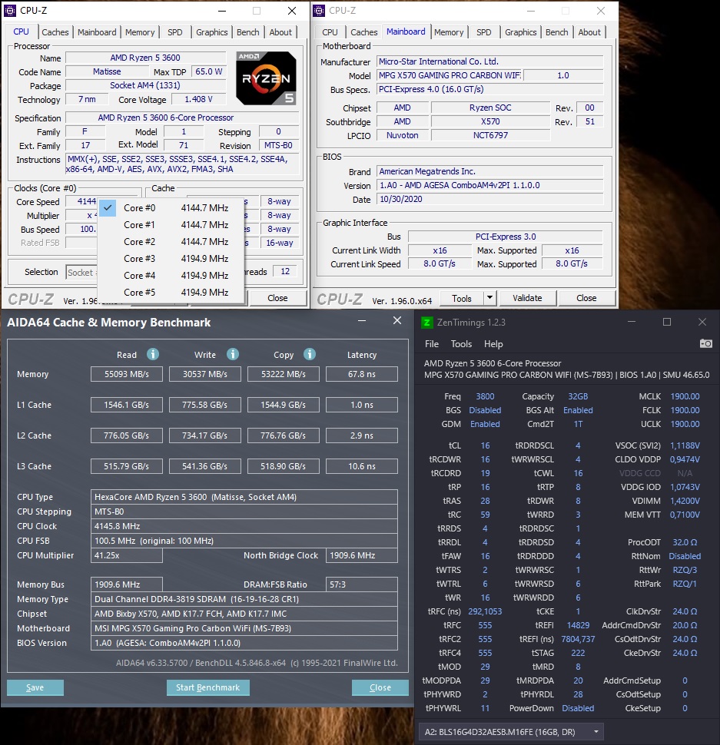Viewport: 720px width, 745px height.
Task: Click the Copy info icon in AIDA64
Action: 310,354
